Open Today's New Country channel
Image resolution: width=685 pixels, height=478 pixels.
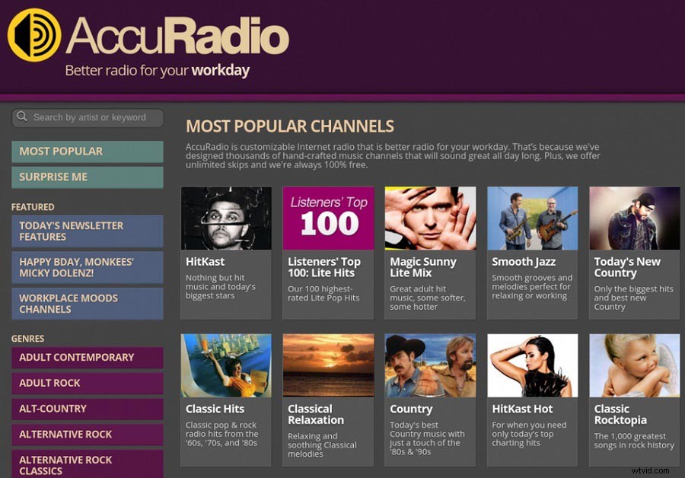[x=635, y=217]
